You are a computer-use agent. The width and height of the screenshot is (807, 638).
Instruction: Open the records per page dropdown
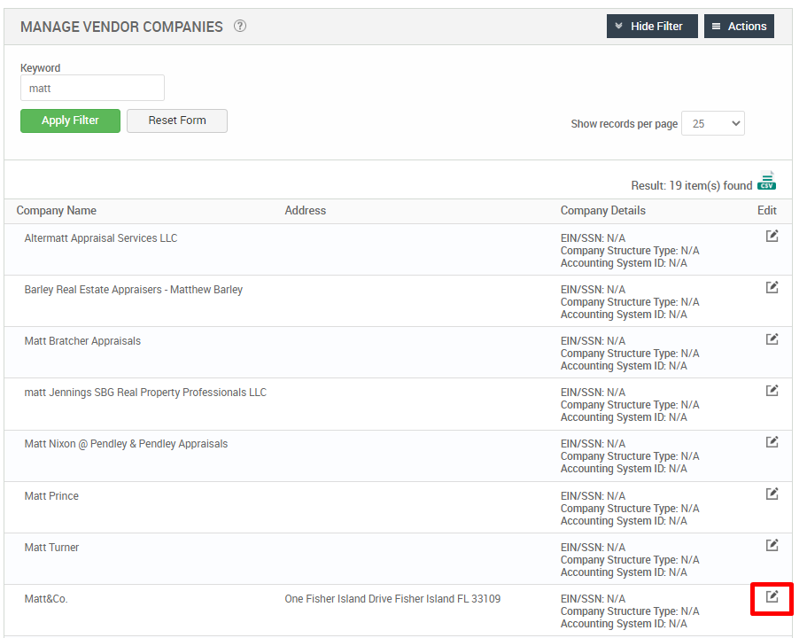point(712,124)
